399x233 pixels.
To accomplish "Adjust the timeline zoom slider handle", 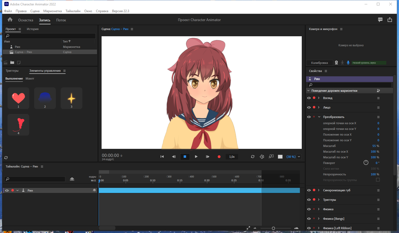I will [273, 228].
